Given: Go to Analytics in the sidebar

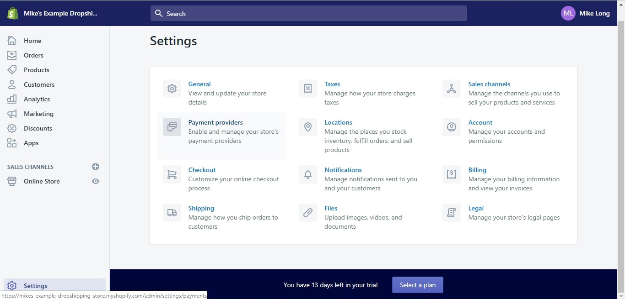Looking at the screenshot, I should [x=37, y=99].
